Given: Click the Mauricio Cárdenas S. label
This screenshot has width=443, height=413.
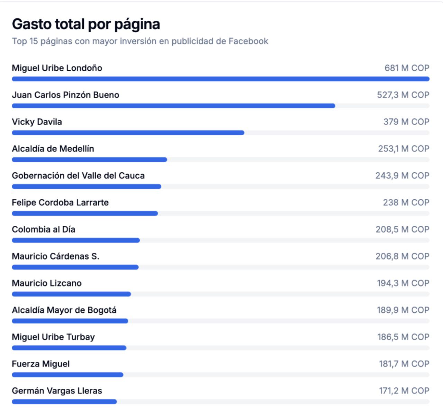Looking at the screenshot, I should pos(55,256).
